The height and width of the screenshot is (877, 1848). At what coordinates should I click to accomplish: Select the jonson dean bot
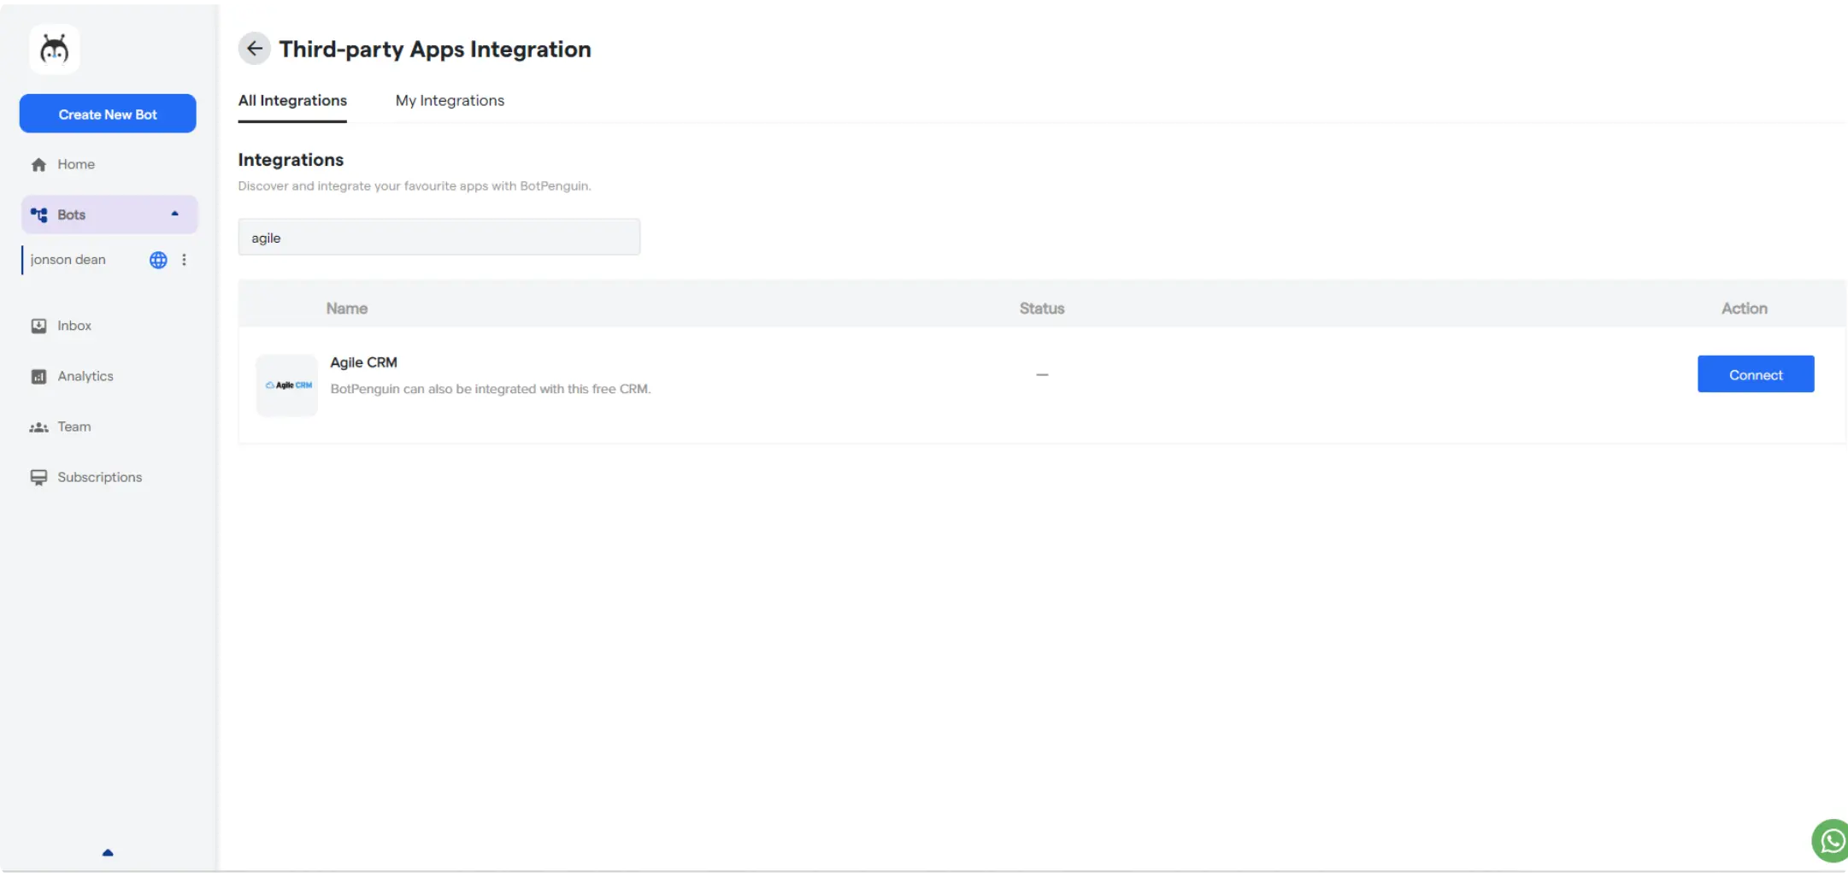click(68, 259)
